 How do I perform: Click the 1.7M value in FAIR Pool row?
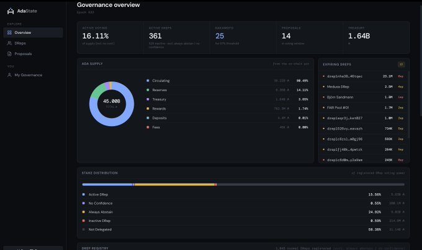(388, 108)
